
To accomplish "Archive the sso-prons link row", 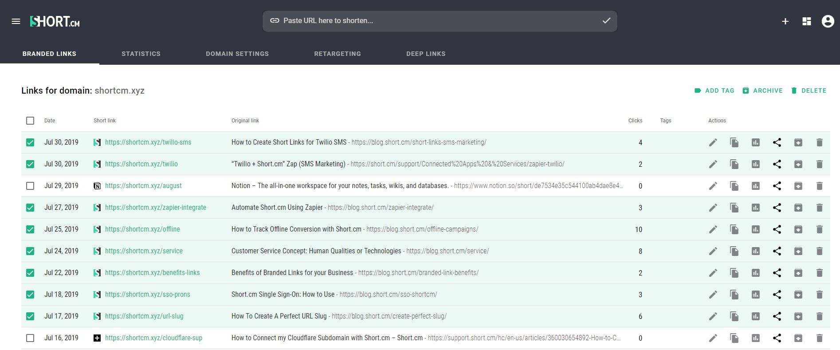I will pos(798,295).
